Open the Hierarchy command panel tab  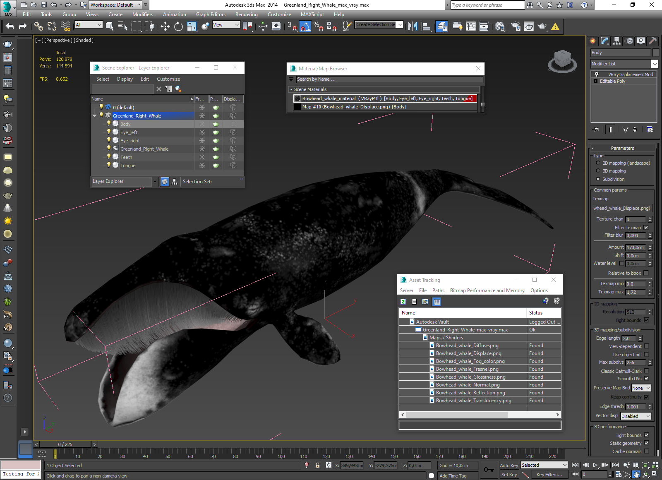tap(617, 41)
